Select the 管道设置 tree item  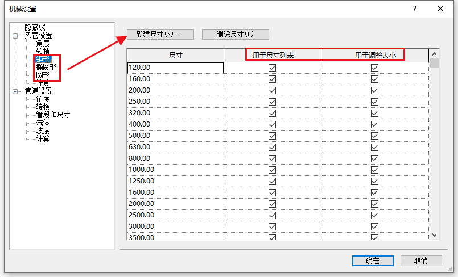(38, 91)
